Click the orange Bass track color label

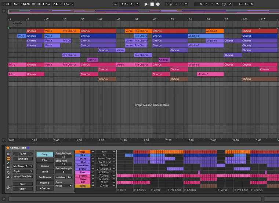(83, 152)
